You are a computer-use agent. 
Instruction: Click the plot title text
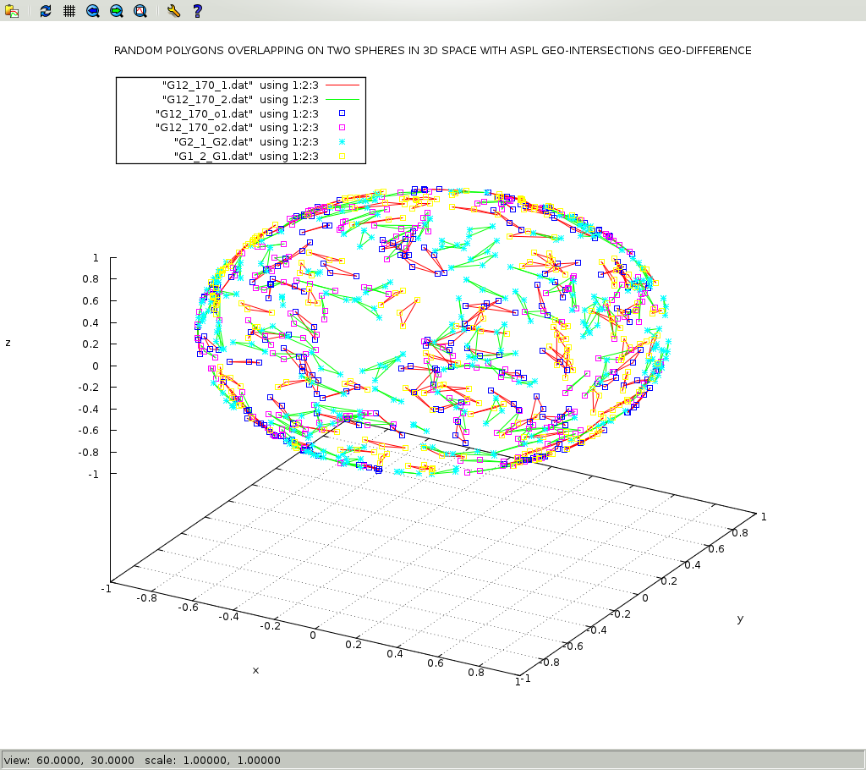tap(432, 51)
